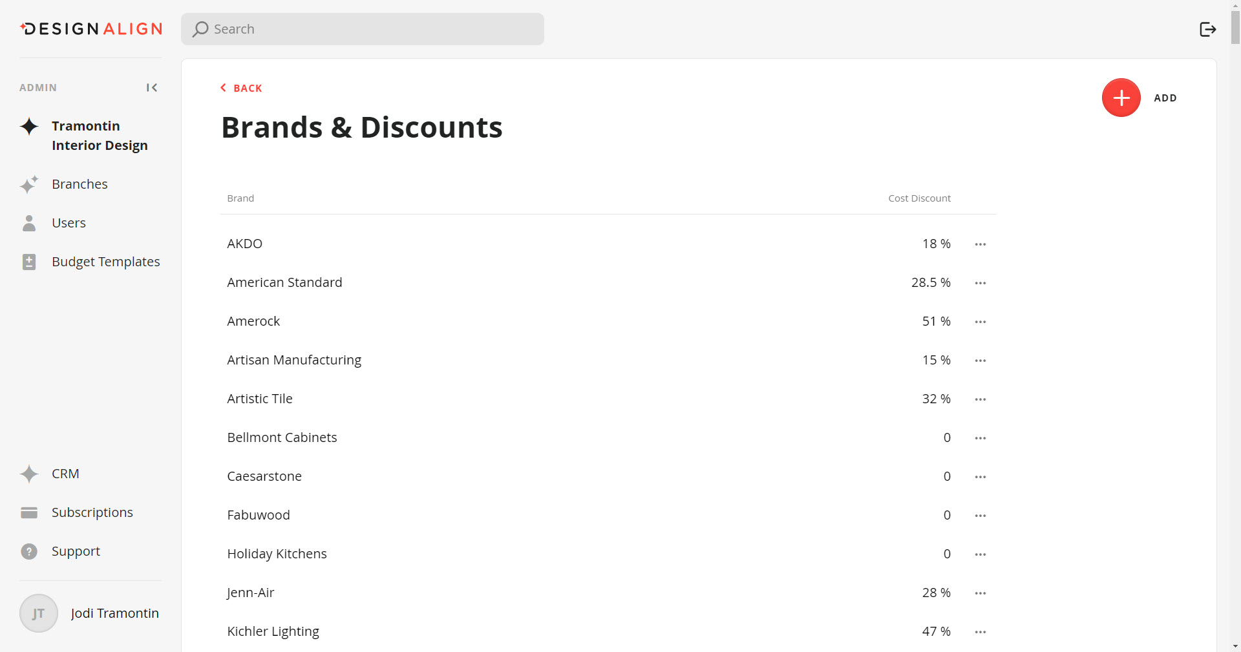Viewport: 1241px width, 652px height.
Task: Go back using the Back link
Action: (241, 88)
